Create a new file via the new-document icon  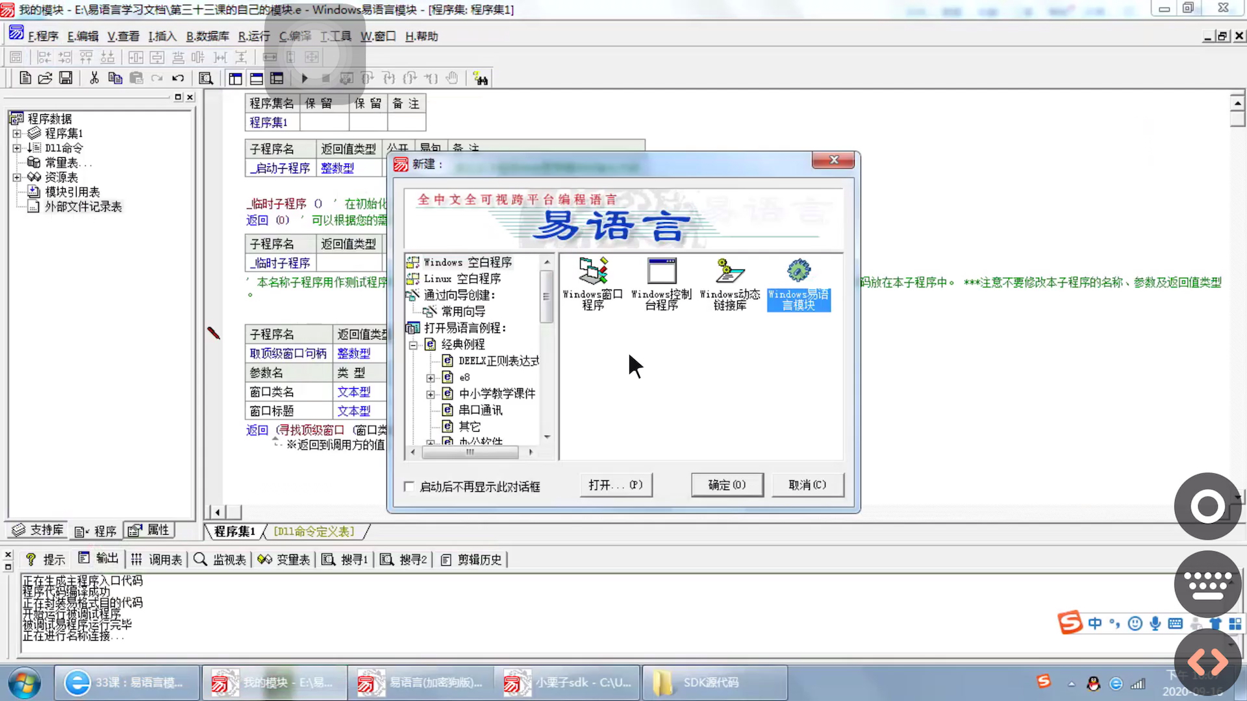click(25, 78)
